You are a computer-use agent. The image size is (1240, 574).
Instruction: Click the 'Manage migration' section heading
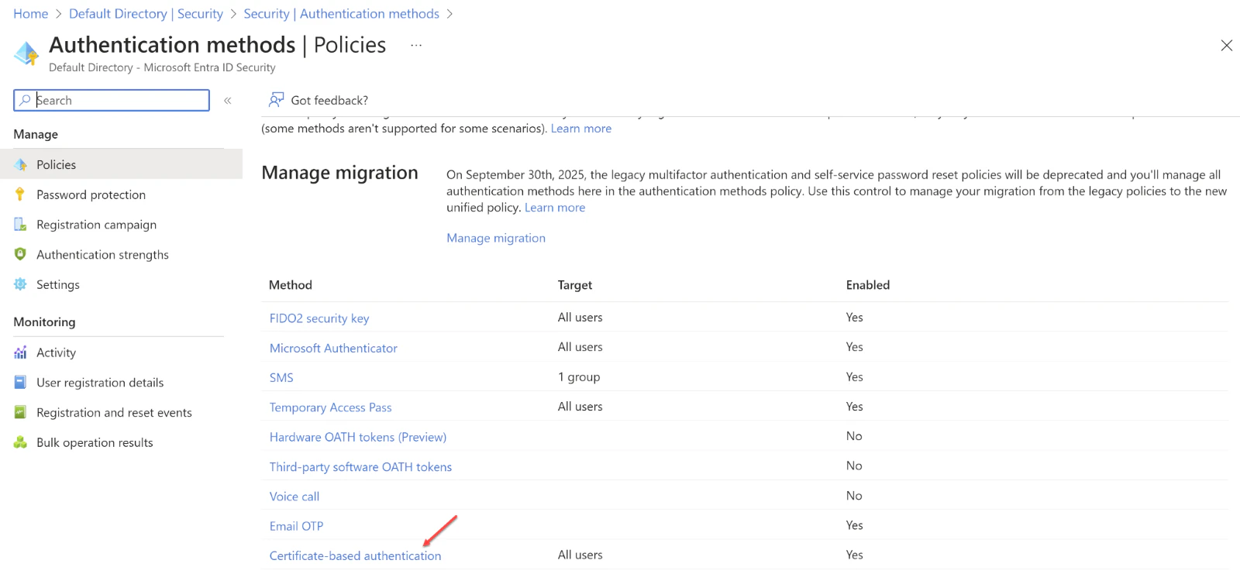coord(339,173)
